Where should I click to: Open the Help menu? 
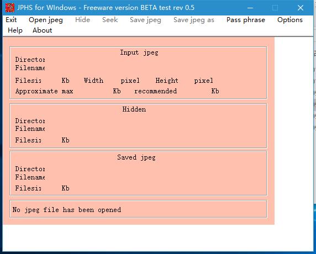(15, 30)
